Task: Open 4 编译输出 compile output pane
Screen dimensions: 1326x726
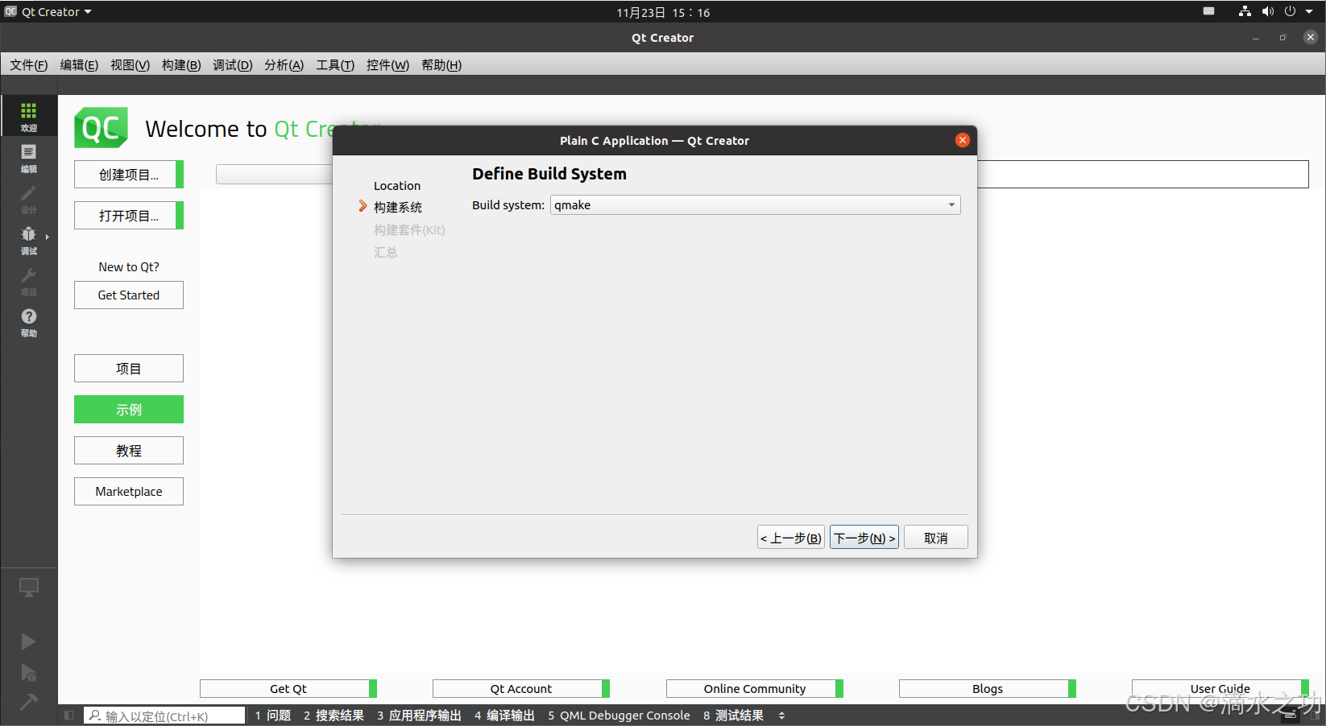Action: coord(505,716)
